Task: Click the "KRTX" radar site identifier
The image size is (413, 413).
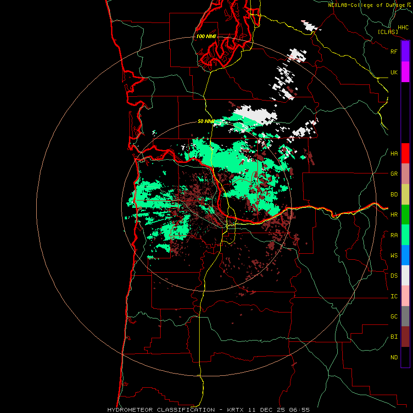Action: point(235,410)
